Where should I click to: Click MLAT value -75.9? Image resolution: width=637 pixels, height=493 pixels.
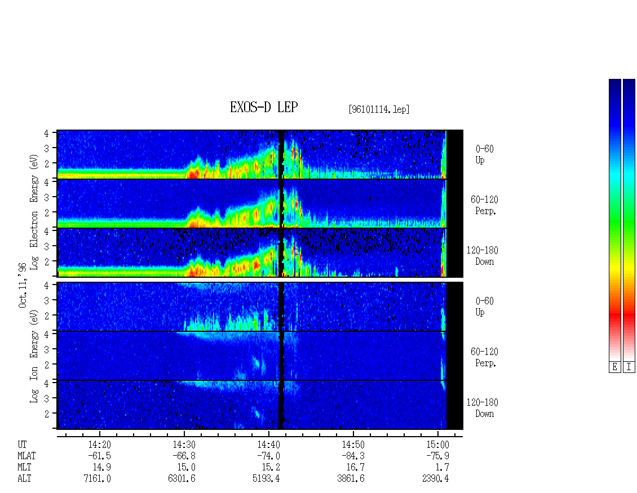437,456
